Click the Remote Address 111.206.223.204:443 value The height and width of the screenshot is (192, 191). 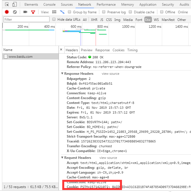click(113, 62)
